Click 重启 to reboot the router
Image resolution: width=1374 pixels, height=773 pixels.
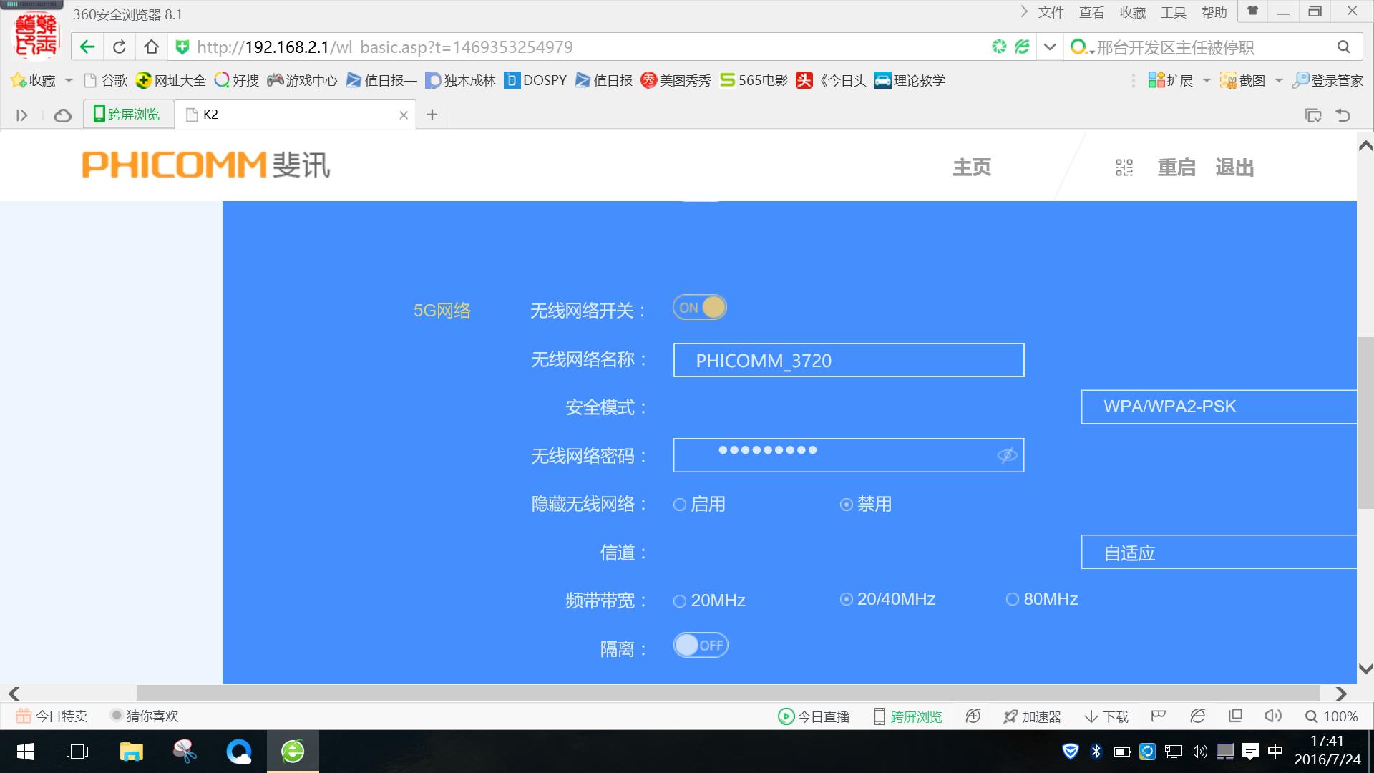tap(1176, 167)
